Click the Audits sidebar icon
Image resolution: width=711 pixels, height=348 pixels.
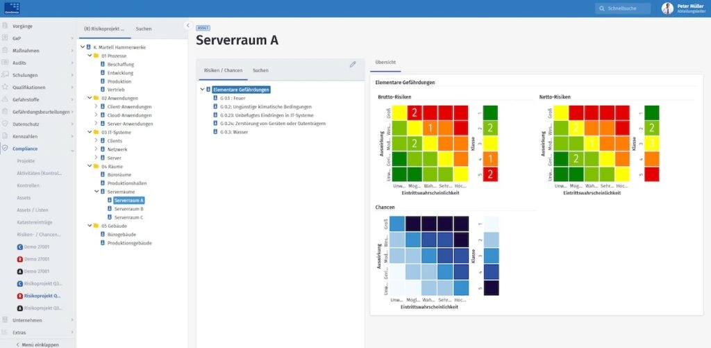[5, 63]
